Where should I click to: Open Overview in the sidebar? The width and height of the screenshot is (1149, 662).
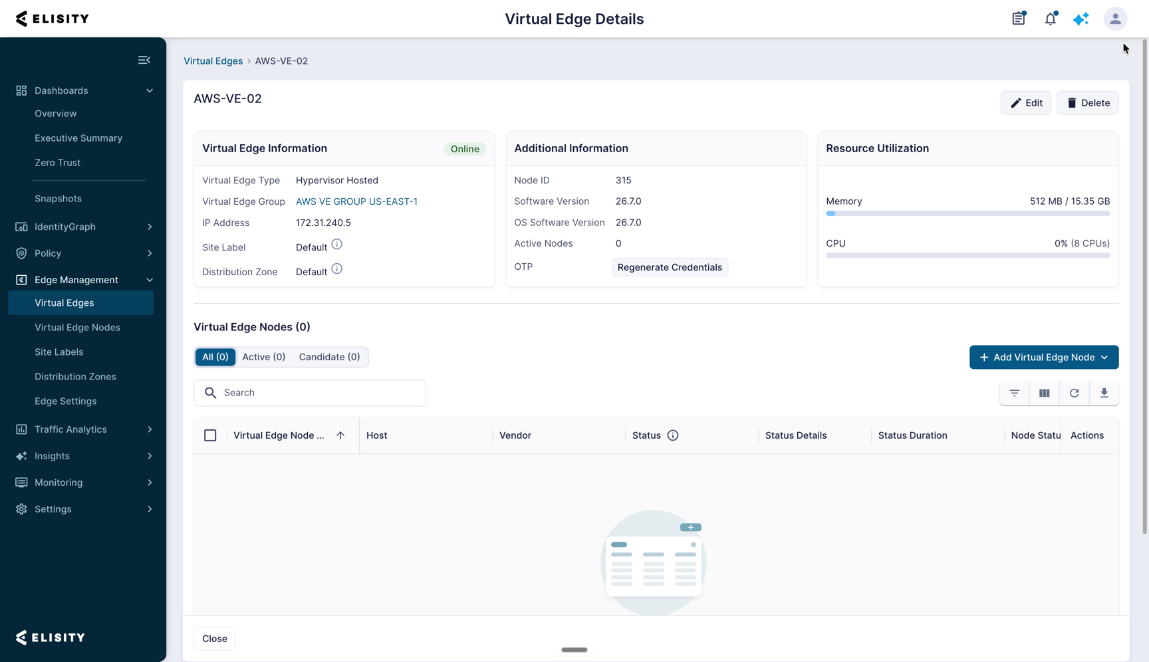[x=56, y=114]
